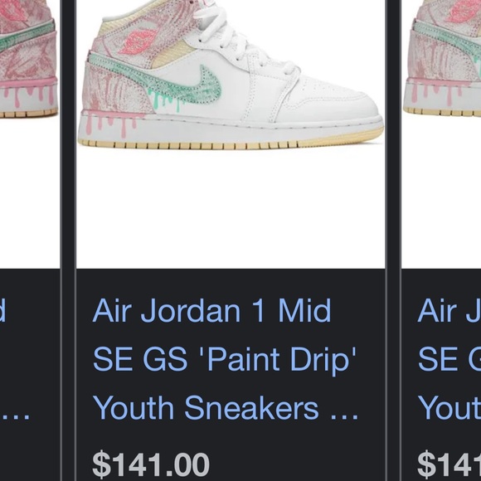Click the right listing's partial $141 price

coord(449,465)
